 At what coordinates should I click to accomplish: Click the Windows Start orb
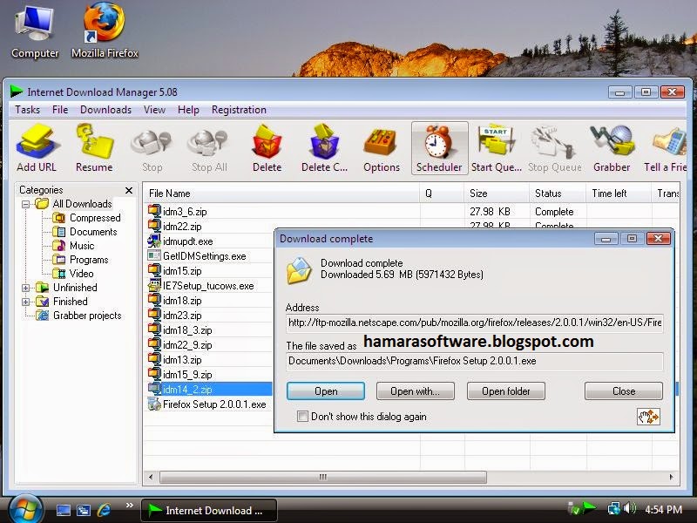(x=24, y=510)
